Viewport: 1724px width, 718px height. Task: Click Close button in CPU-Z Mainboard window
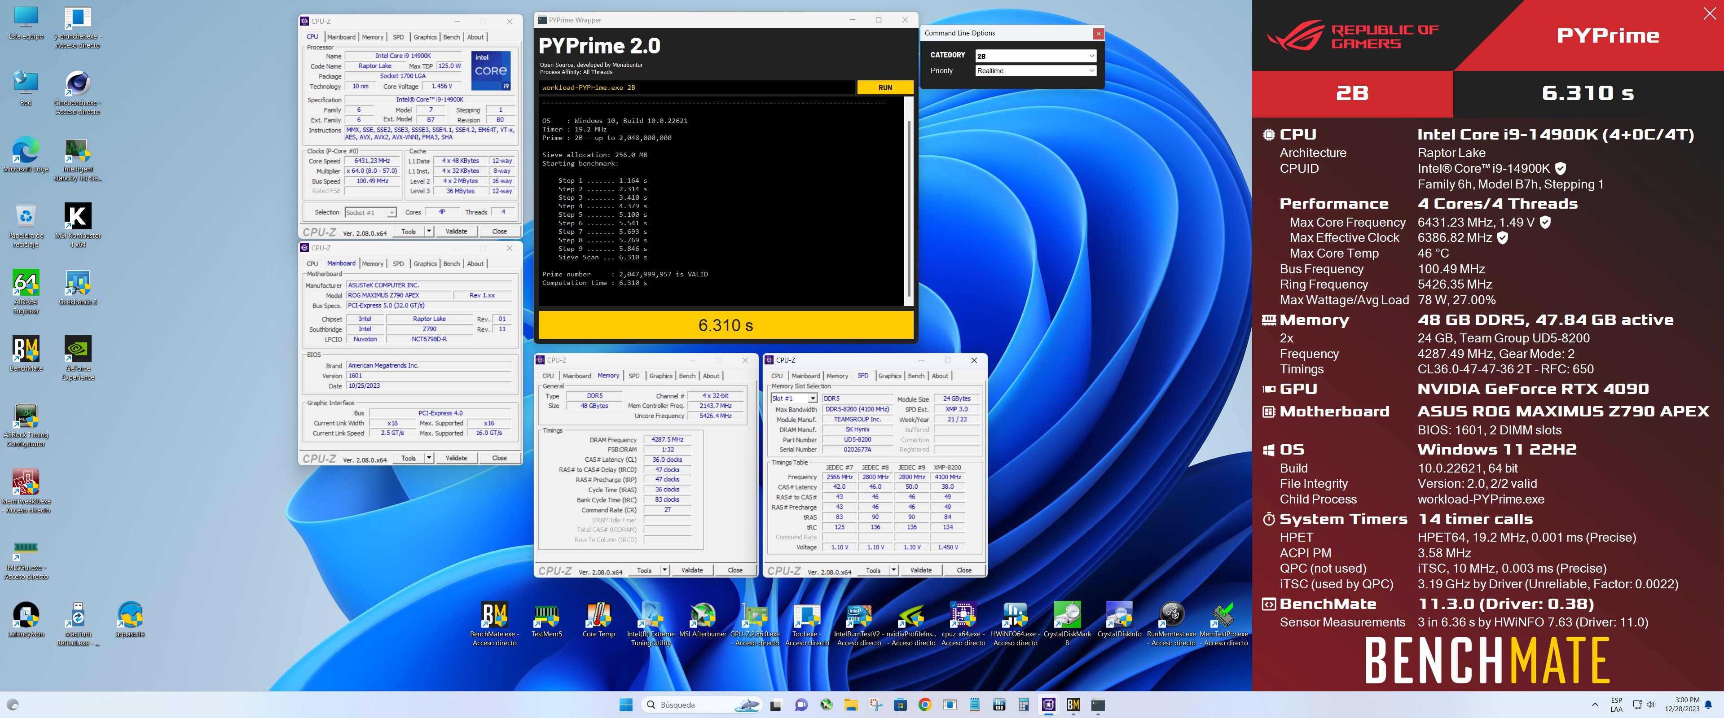coord(499,458)
